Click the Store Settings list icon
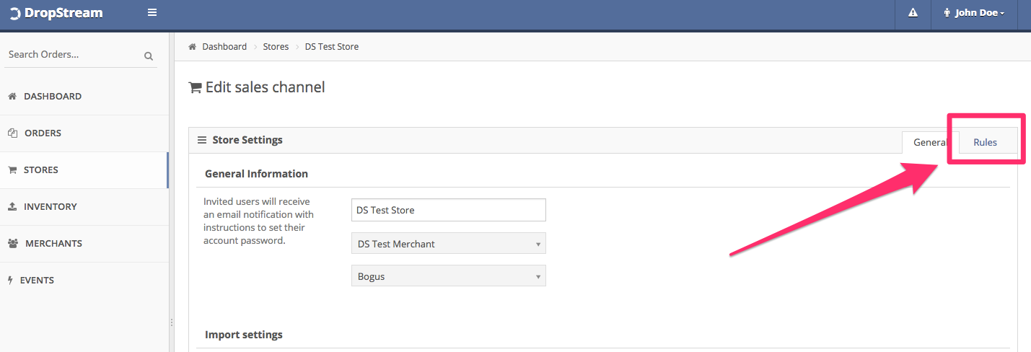 coord(202,140)
